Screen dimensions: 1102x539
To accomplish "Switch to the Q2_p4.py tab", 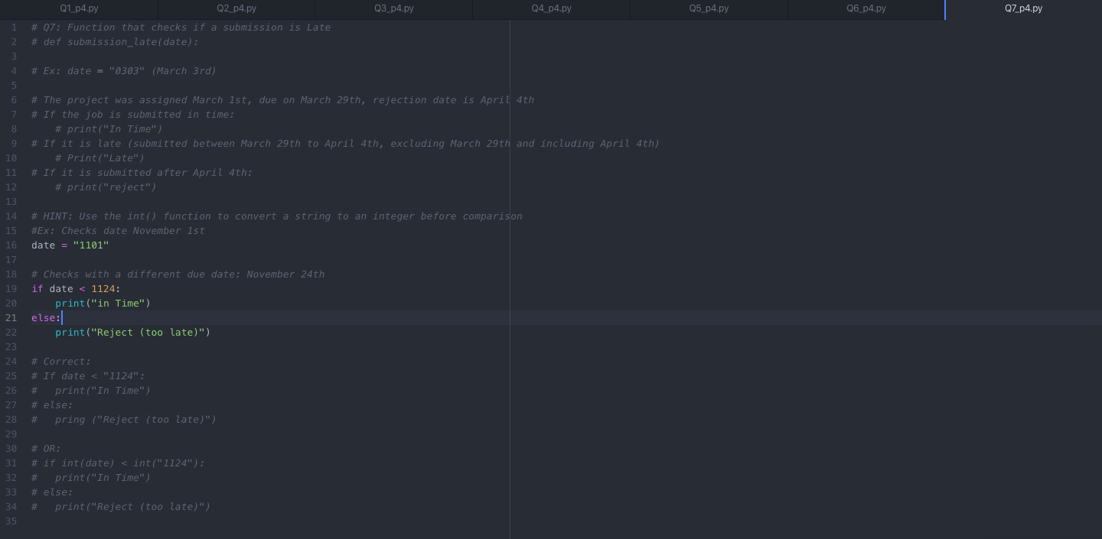I will [x=236, y=8].
